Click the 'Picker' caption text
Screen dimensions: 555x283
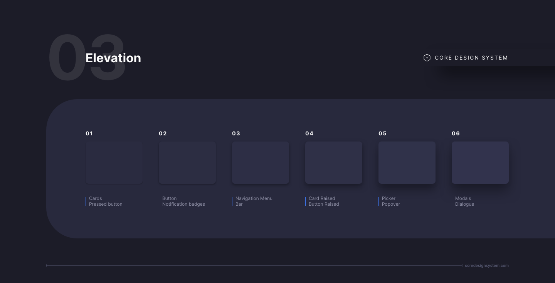pos(388,198)
